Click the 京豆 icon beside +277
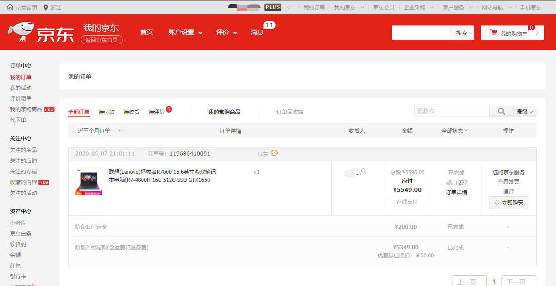The width and height of the screenshot is (556, 286). click(449, 182)
